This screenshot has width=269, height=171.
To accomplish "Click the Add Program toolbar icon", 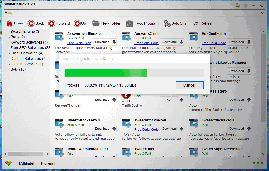I will pyautogui.click(x=130, y=23).
